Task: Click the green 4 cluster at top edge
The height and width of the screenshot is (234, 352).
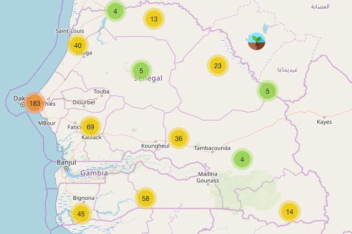Action: point(115,11)
